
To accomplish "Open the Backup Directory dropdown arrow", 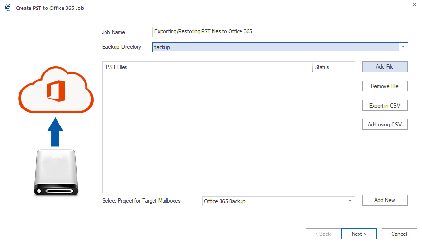I will (403, 47).
